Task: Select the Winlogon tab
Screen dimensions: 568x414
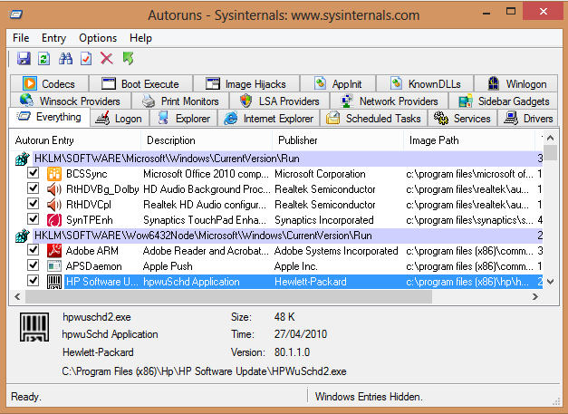Action: (516, 83)
